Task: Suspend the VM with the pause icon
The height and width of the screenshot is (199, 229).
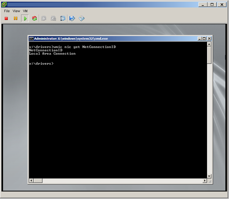Action: [15, 18]
